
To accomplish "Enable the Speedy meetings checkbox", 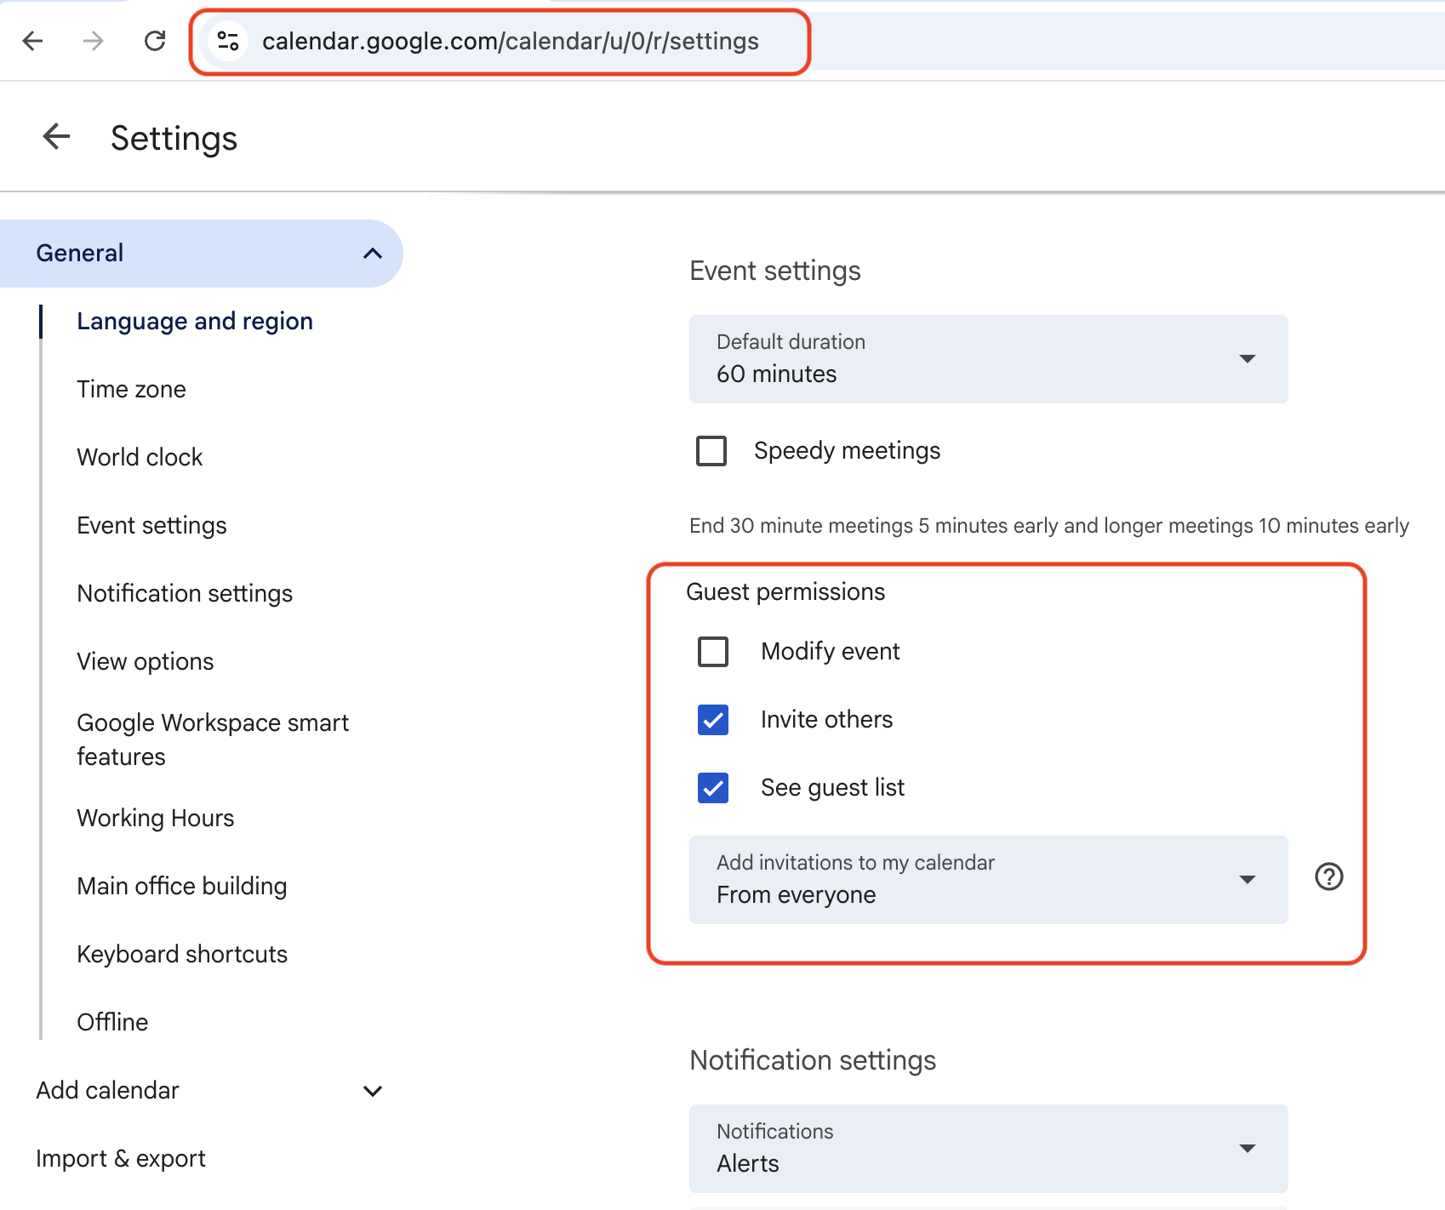I will coord(711,451).
